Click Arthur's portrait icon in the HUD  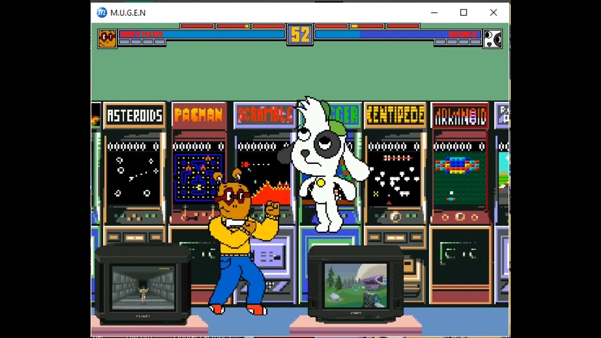point(107,38)
